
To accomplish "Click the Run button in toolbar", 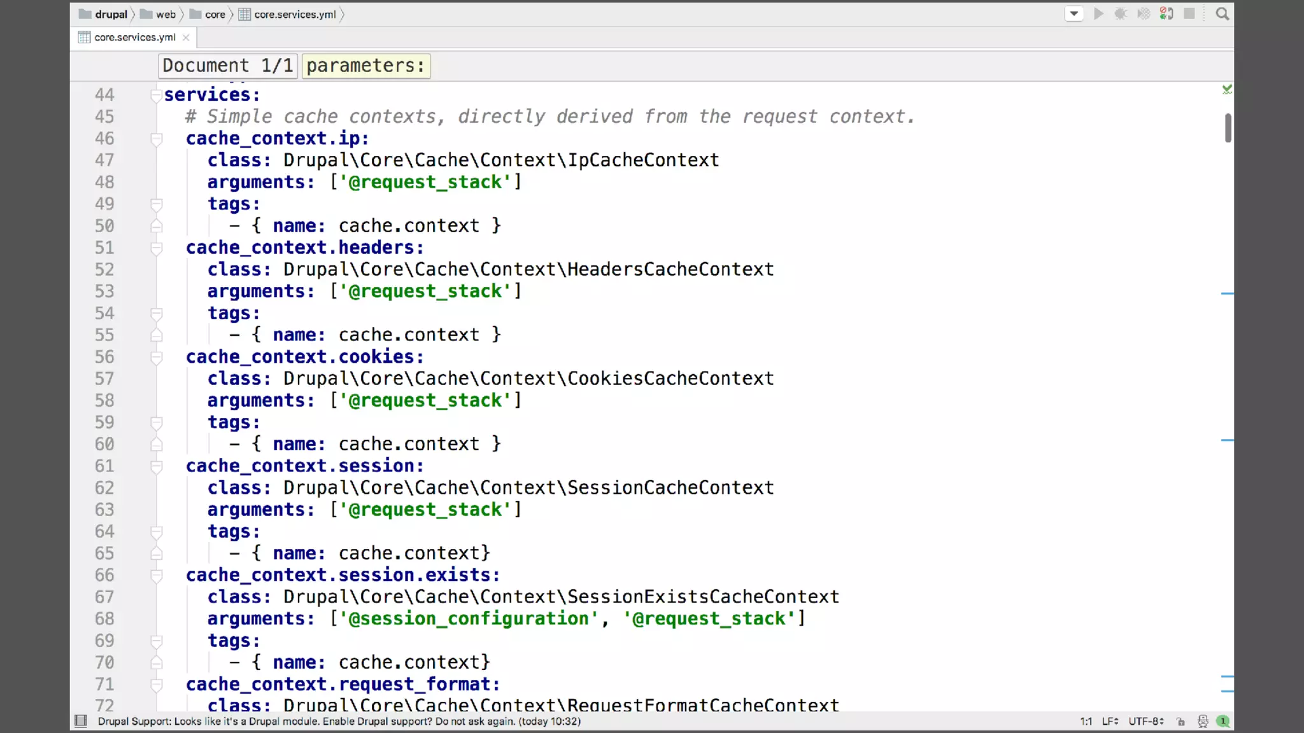I will [1098, 14].
